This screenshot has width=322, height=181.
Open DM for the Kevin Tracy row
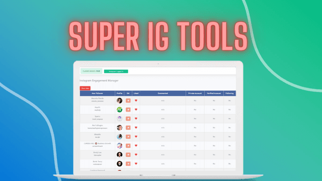point(128,163)
